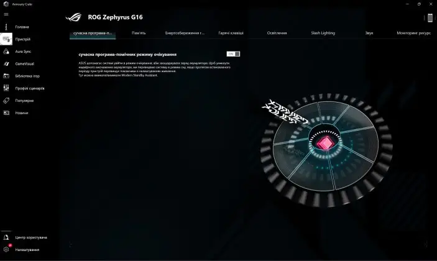Open the Звук tab

point(369,33)
